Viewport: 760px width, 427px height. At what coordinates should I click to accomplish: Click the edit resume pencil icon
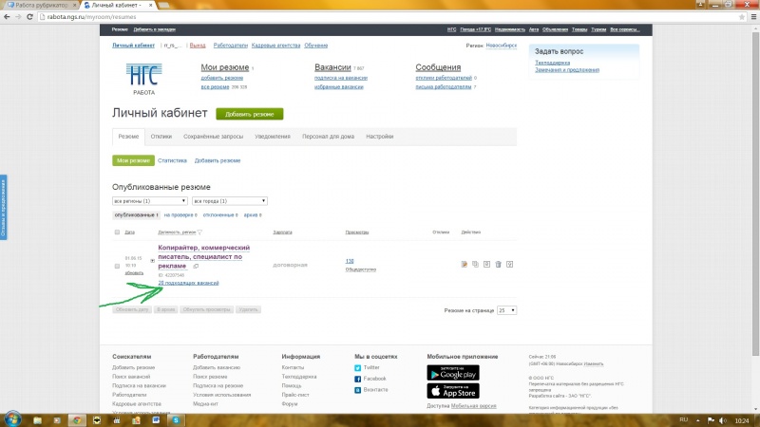(x=464, y=264)
